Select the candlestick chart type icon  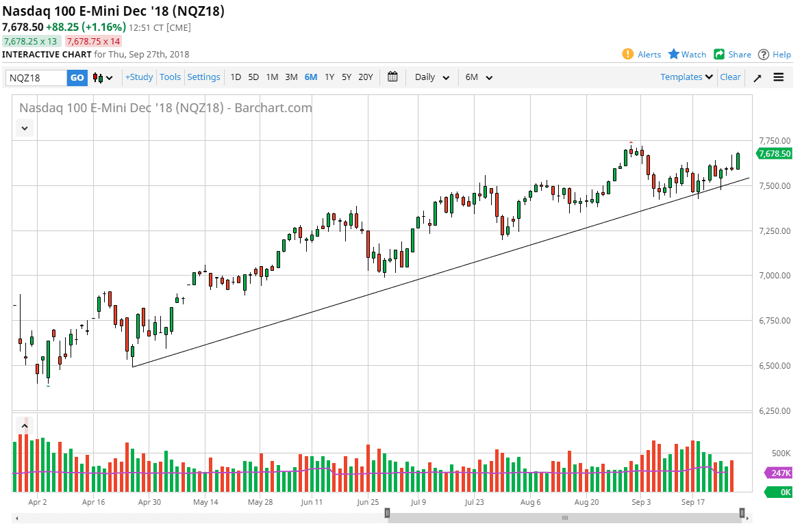(x=98, y=77)
